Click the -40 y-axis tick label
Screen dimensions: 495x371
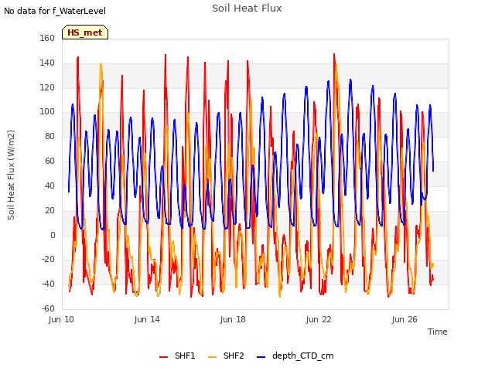click(48, 284)
